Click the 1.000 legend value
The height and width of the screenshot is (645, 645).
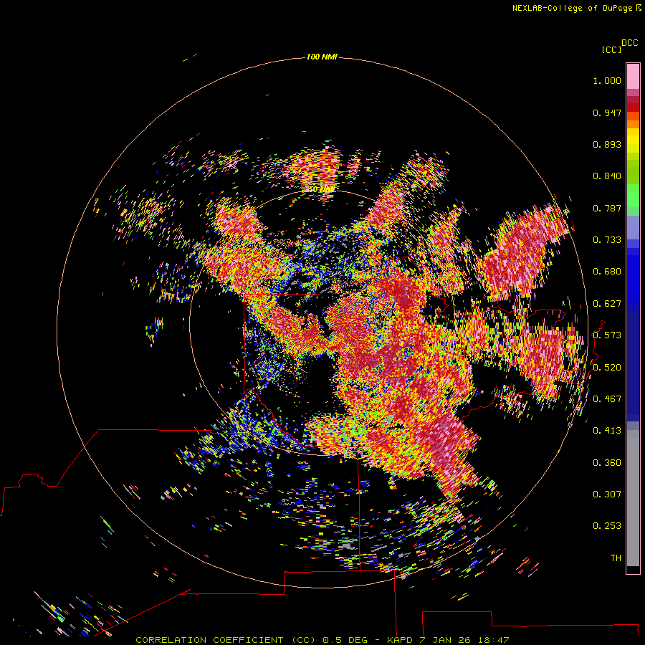607,80
